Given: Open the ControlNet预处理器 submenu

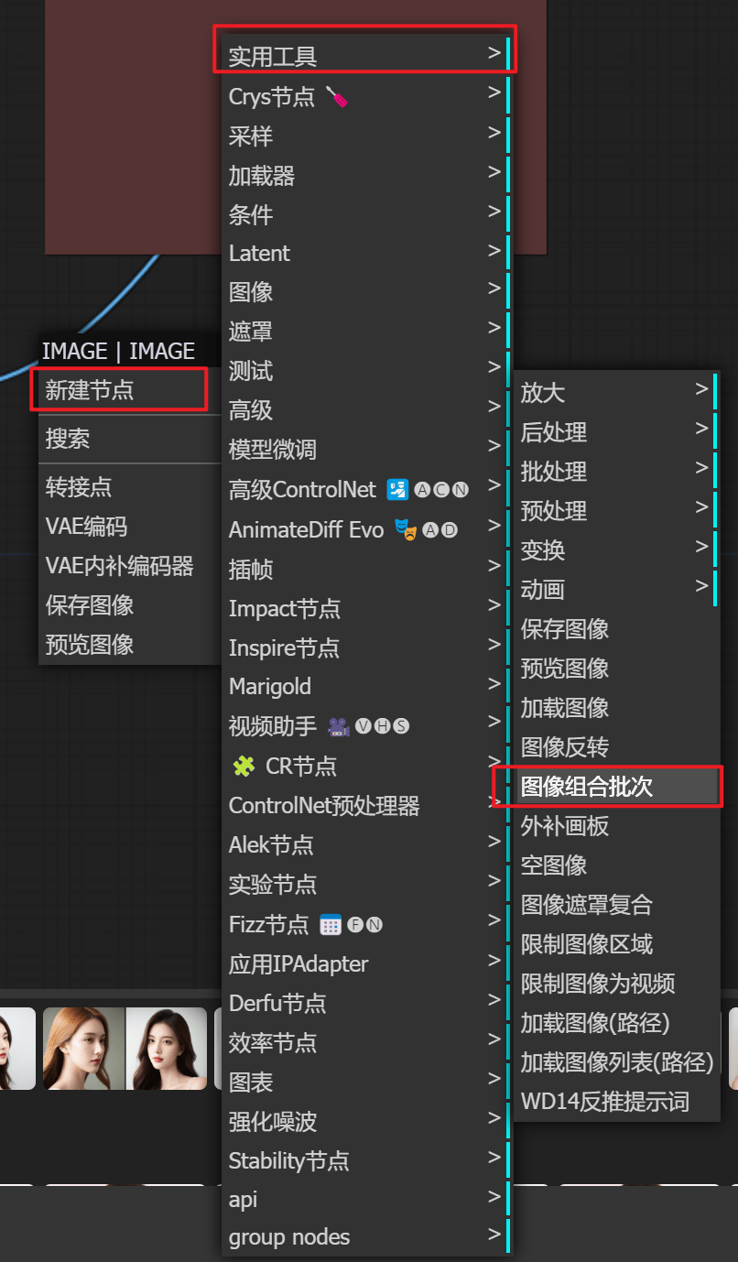Looking at the screenshot, I should coord(366,805).
